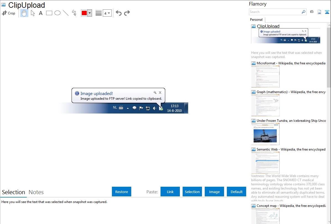Screen dimensions: 331x224
Task: Select the straight line tool
Action: [66, 13]
